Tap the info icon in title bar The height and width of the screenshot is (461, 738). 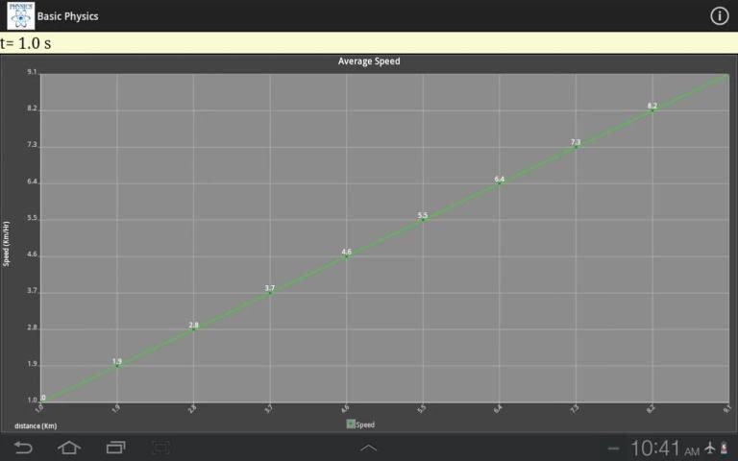pyautogui.click(x=719, y=16)
